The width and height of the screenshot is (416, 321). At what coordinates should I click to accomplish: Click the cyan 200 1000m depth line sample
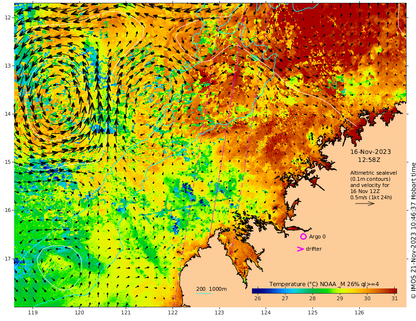[204, 293]
